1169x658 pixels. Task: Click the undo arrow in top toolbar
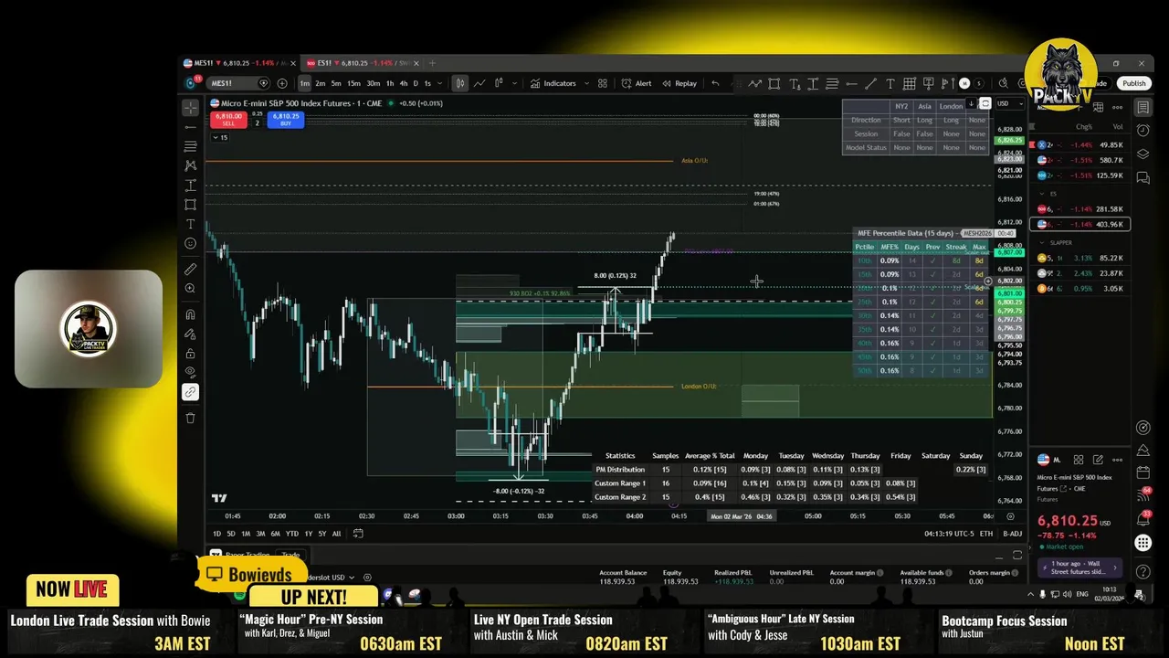coord(715,83)
